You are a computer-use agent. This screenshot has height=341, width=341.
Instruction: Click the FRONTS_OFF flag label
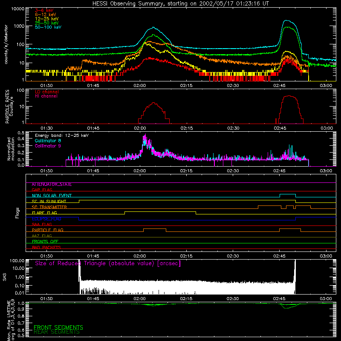pos(45,242)
